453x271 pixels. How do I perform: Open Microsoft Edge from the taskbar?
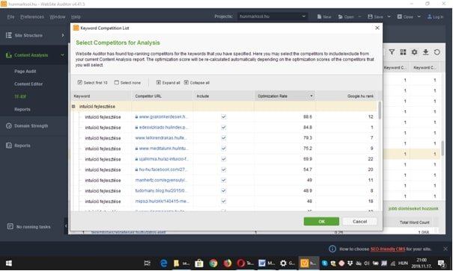tap(164, 264)
